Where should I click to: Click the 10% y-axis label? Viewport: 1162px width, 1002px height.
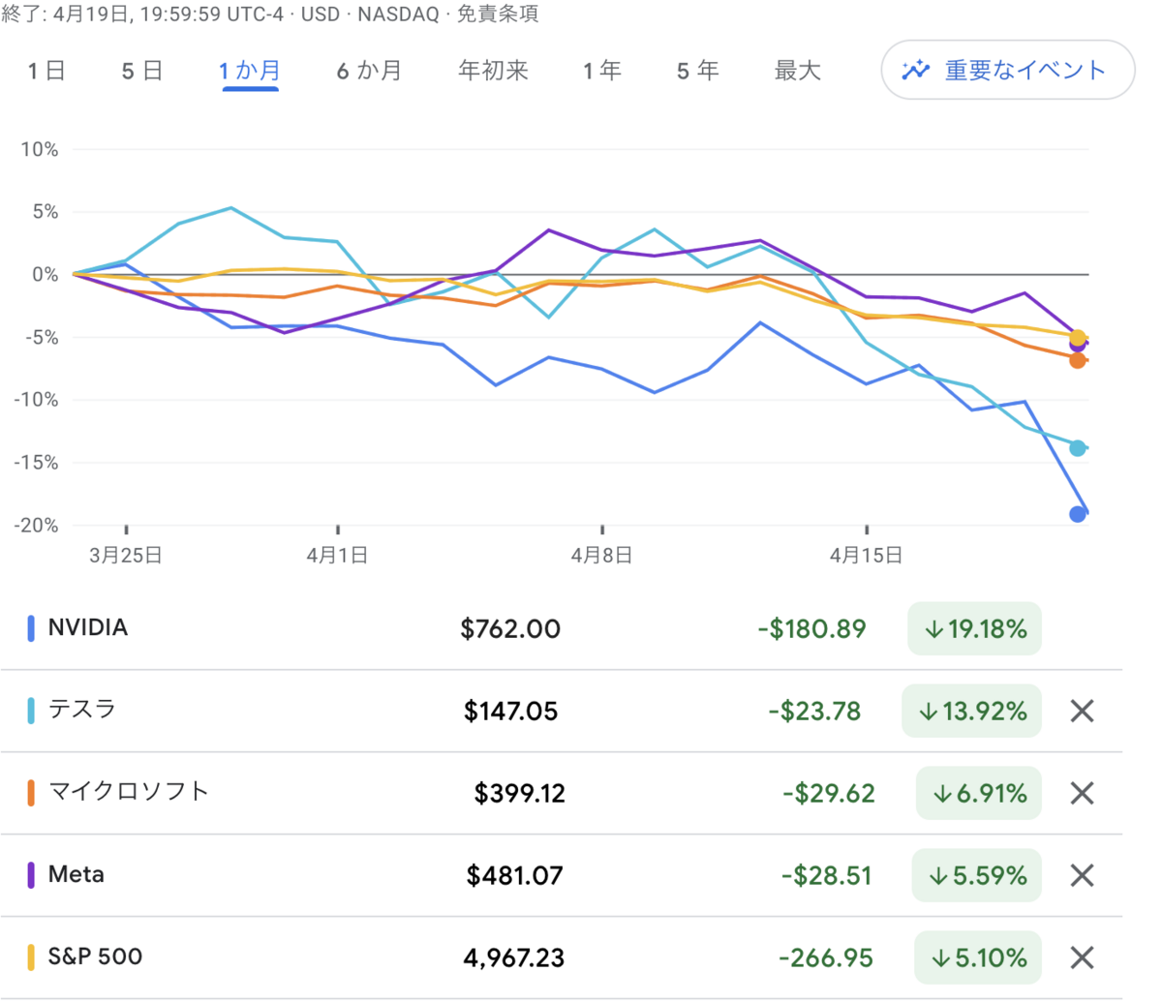click(x=40, y=149)
